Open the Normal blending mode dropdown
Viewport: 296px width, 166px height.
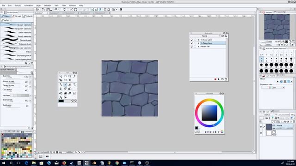268,115
